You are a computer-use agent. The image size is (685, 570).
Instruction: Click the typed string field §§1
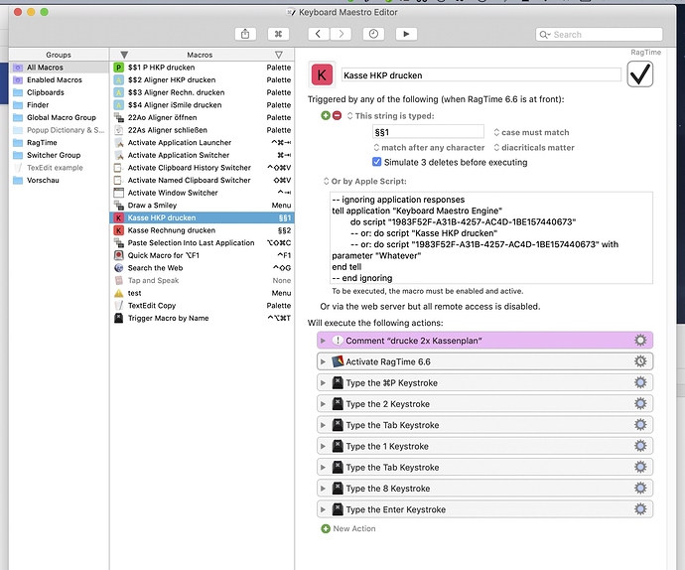[428, 132]
